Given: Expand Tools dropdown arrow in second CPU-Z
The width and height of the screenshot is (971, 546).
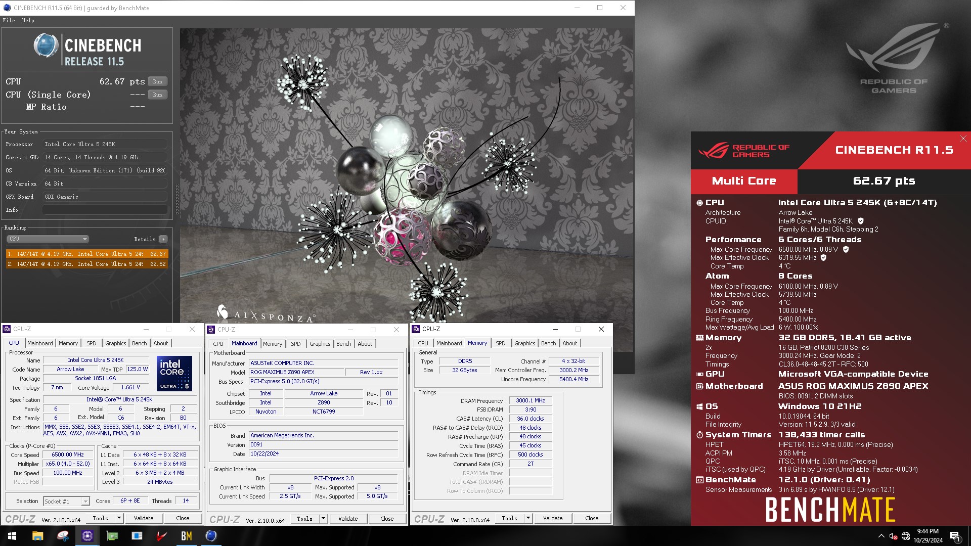Looking at the screenshot, I should click(x=323, y=519).
